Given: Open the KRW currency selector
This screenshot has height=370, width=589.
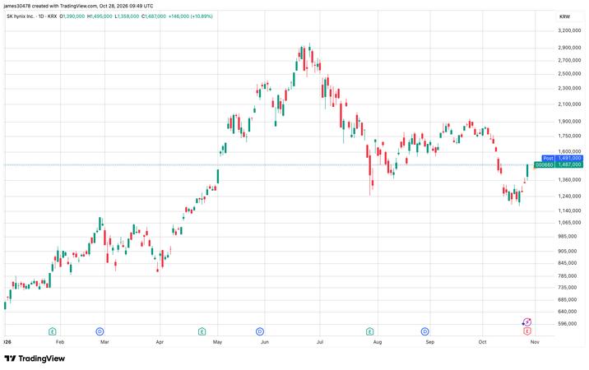Looking at the screenshot, I should tap(564, 16).
